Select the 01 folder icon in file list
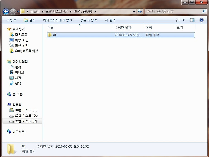209x157 pixels. click(x=50, y=35)
